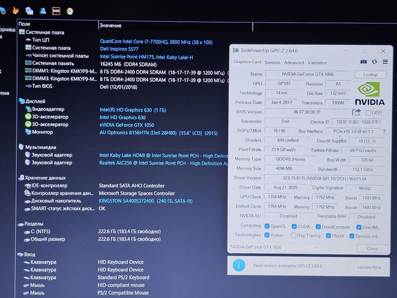Screen dimensions: 397x298
Task: Click the Lookup button
Action: 371,74
